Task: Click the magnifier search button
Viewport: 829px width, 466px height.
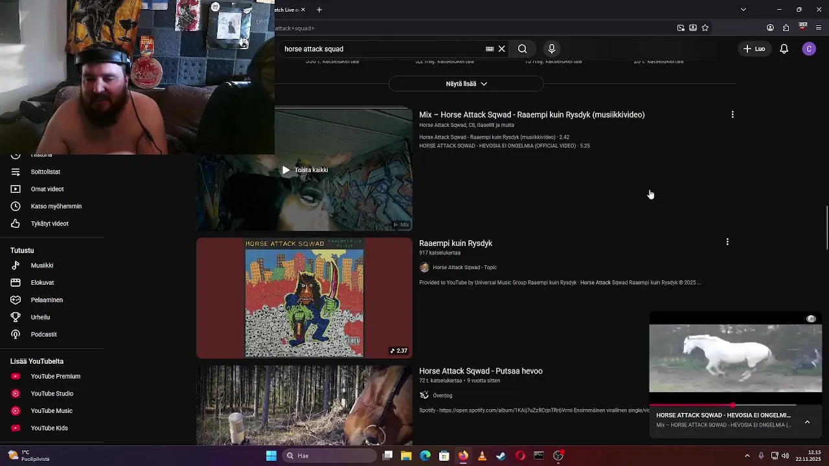Action: point(522,49)
